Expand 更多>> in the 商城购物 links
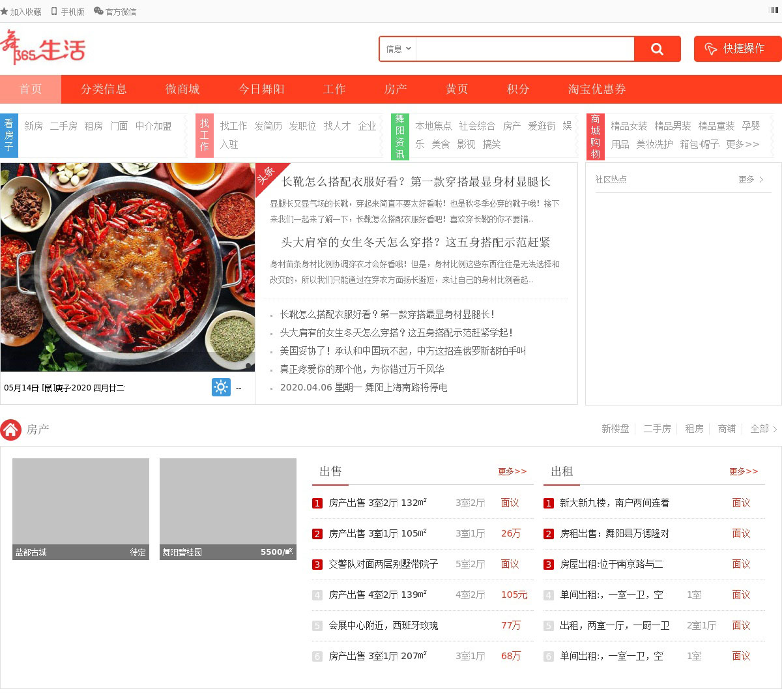Viewport: 782px width, 693px height. pos(743,144)
